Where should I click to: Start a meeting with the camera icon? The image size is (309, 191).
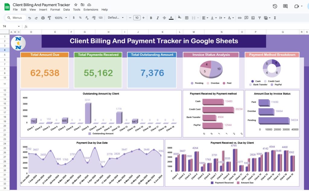[297, 6]
